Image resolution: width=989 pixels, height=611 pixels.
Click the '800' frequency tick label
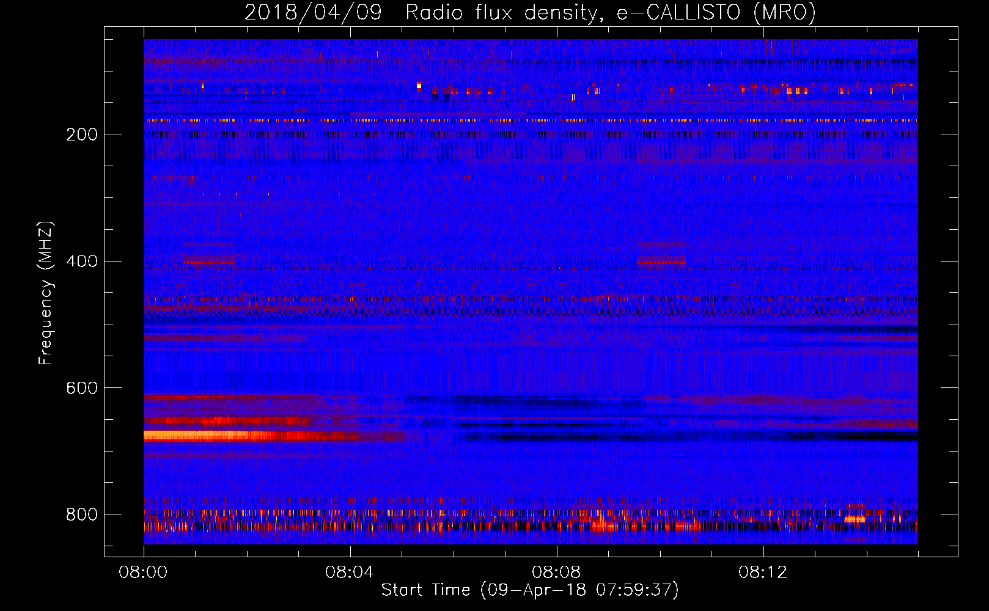[x=82, y=514]
